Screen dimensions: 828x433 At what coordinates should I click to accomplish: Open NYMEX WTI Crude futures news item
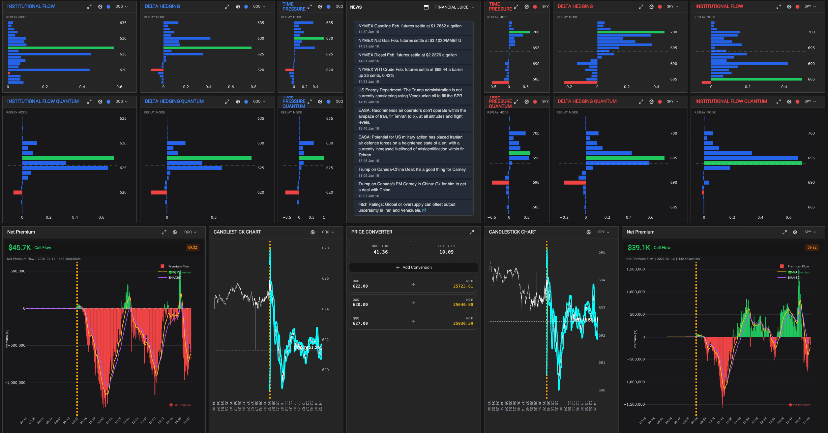tap(413, 75)
